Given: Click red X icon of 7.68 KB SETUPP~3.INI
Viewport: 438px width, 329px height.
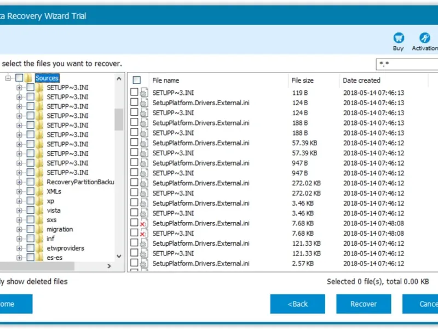Looking at the screenshot, I should [144, 234].
